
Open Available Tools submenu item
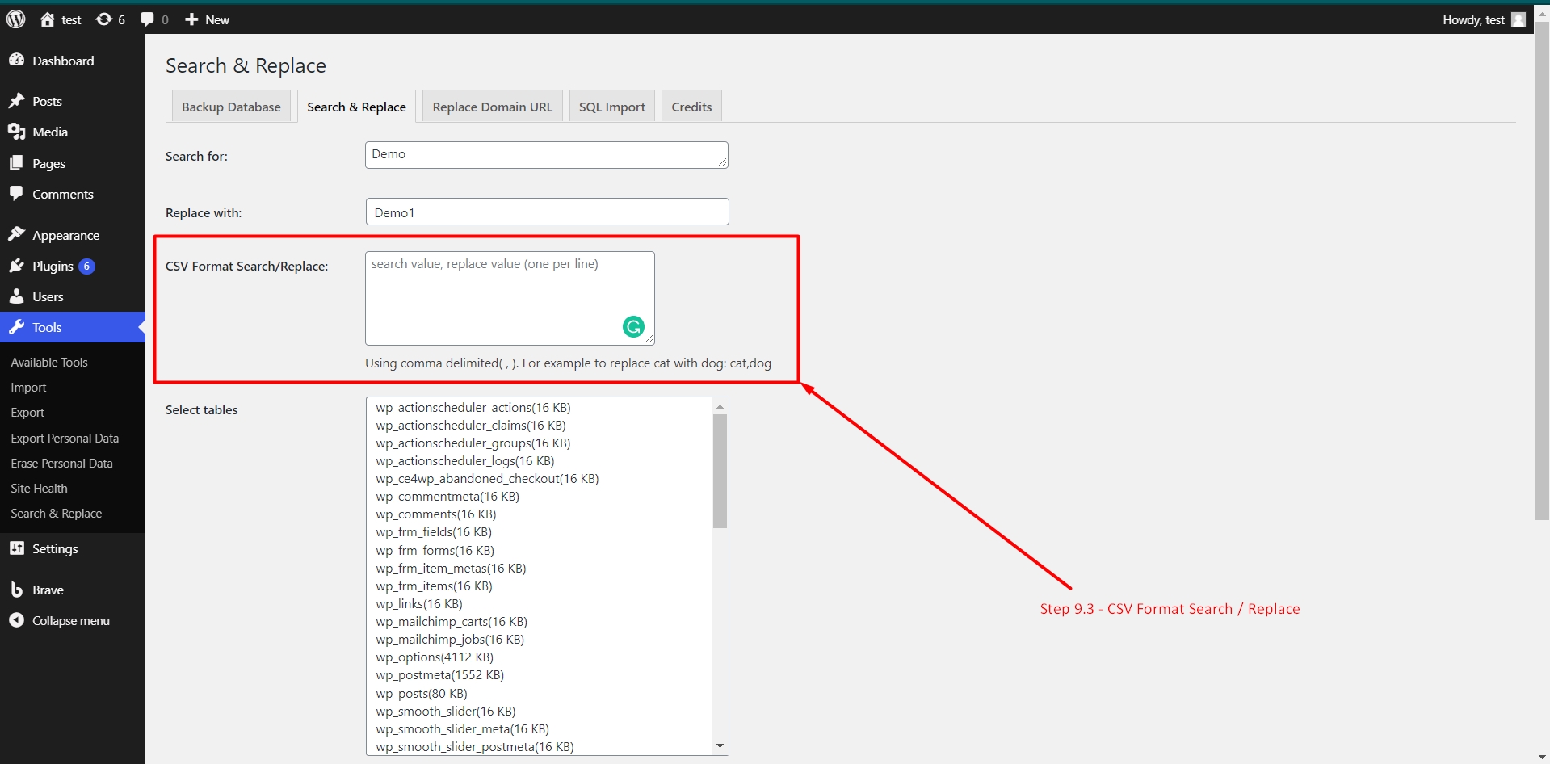click(x=49, y=363)
